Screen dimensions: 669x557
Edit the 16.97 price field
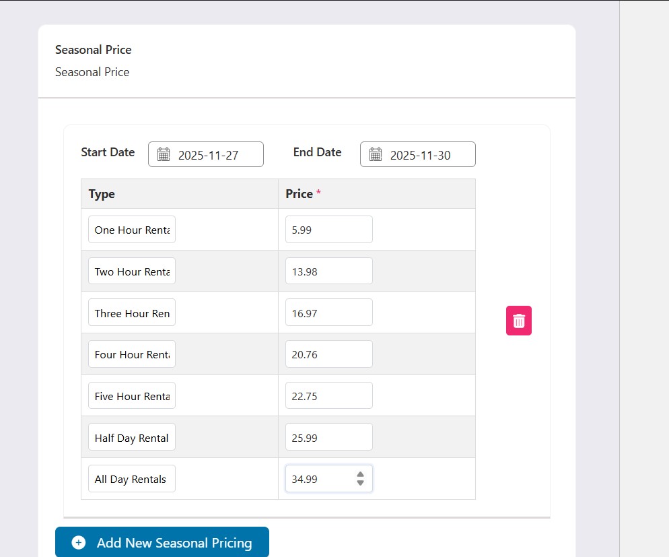tap(328, 313)
